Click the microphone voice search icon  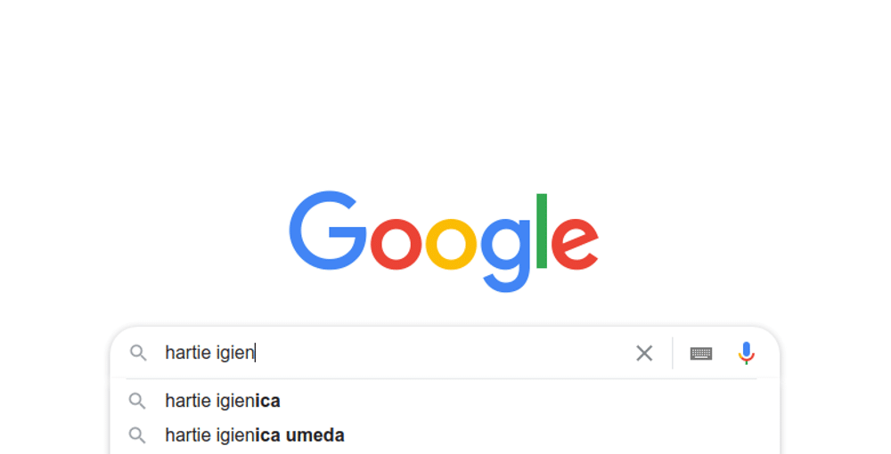point(747,353)
